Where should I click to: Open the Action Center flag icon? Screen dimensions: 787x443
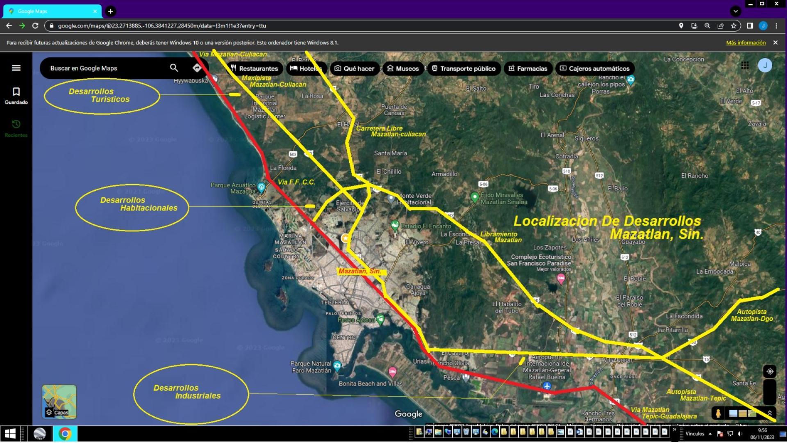point(720,434)
